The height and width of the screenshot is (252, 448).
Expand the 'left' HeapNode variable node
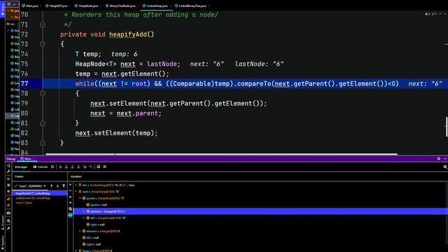pos(84,218)
